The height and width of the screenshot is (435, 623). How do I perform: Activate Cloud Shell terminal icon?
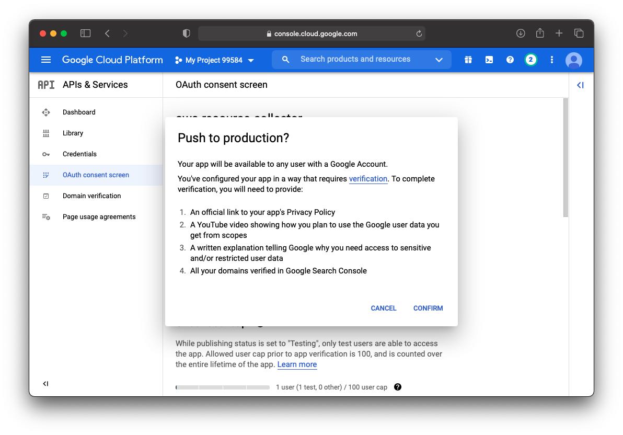(489, 60)
